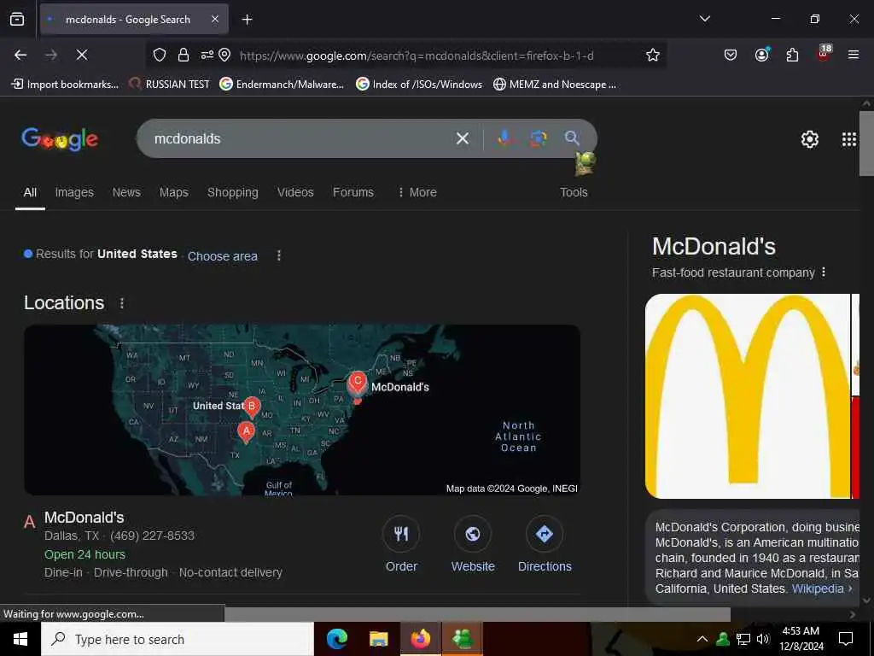874x656 pixels.
Task: Open tracking protection shield icon
Action: tap(160, 55)
